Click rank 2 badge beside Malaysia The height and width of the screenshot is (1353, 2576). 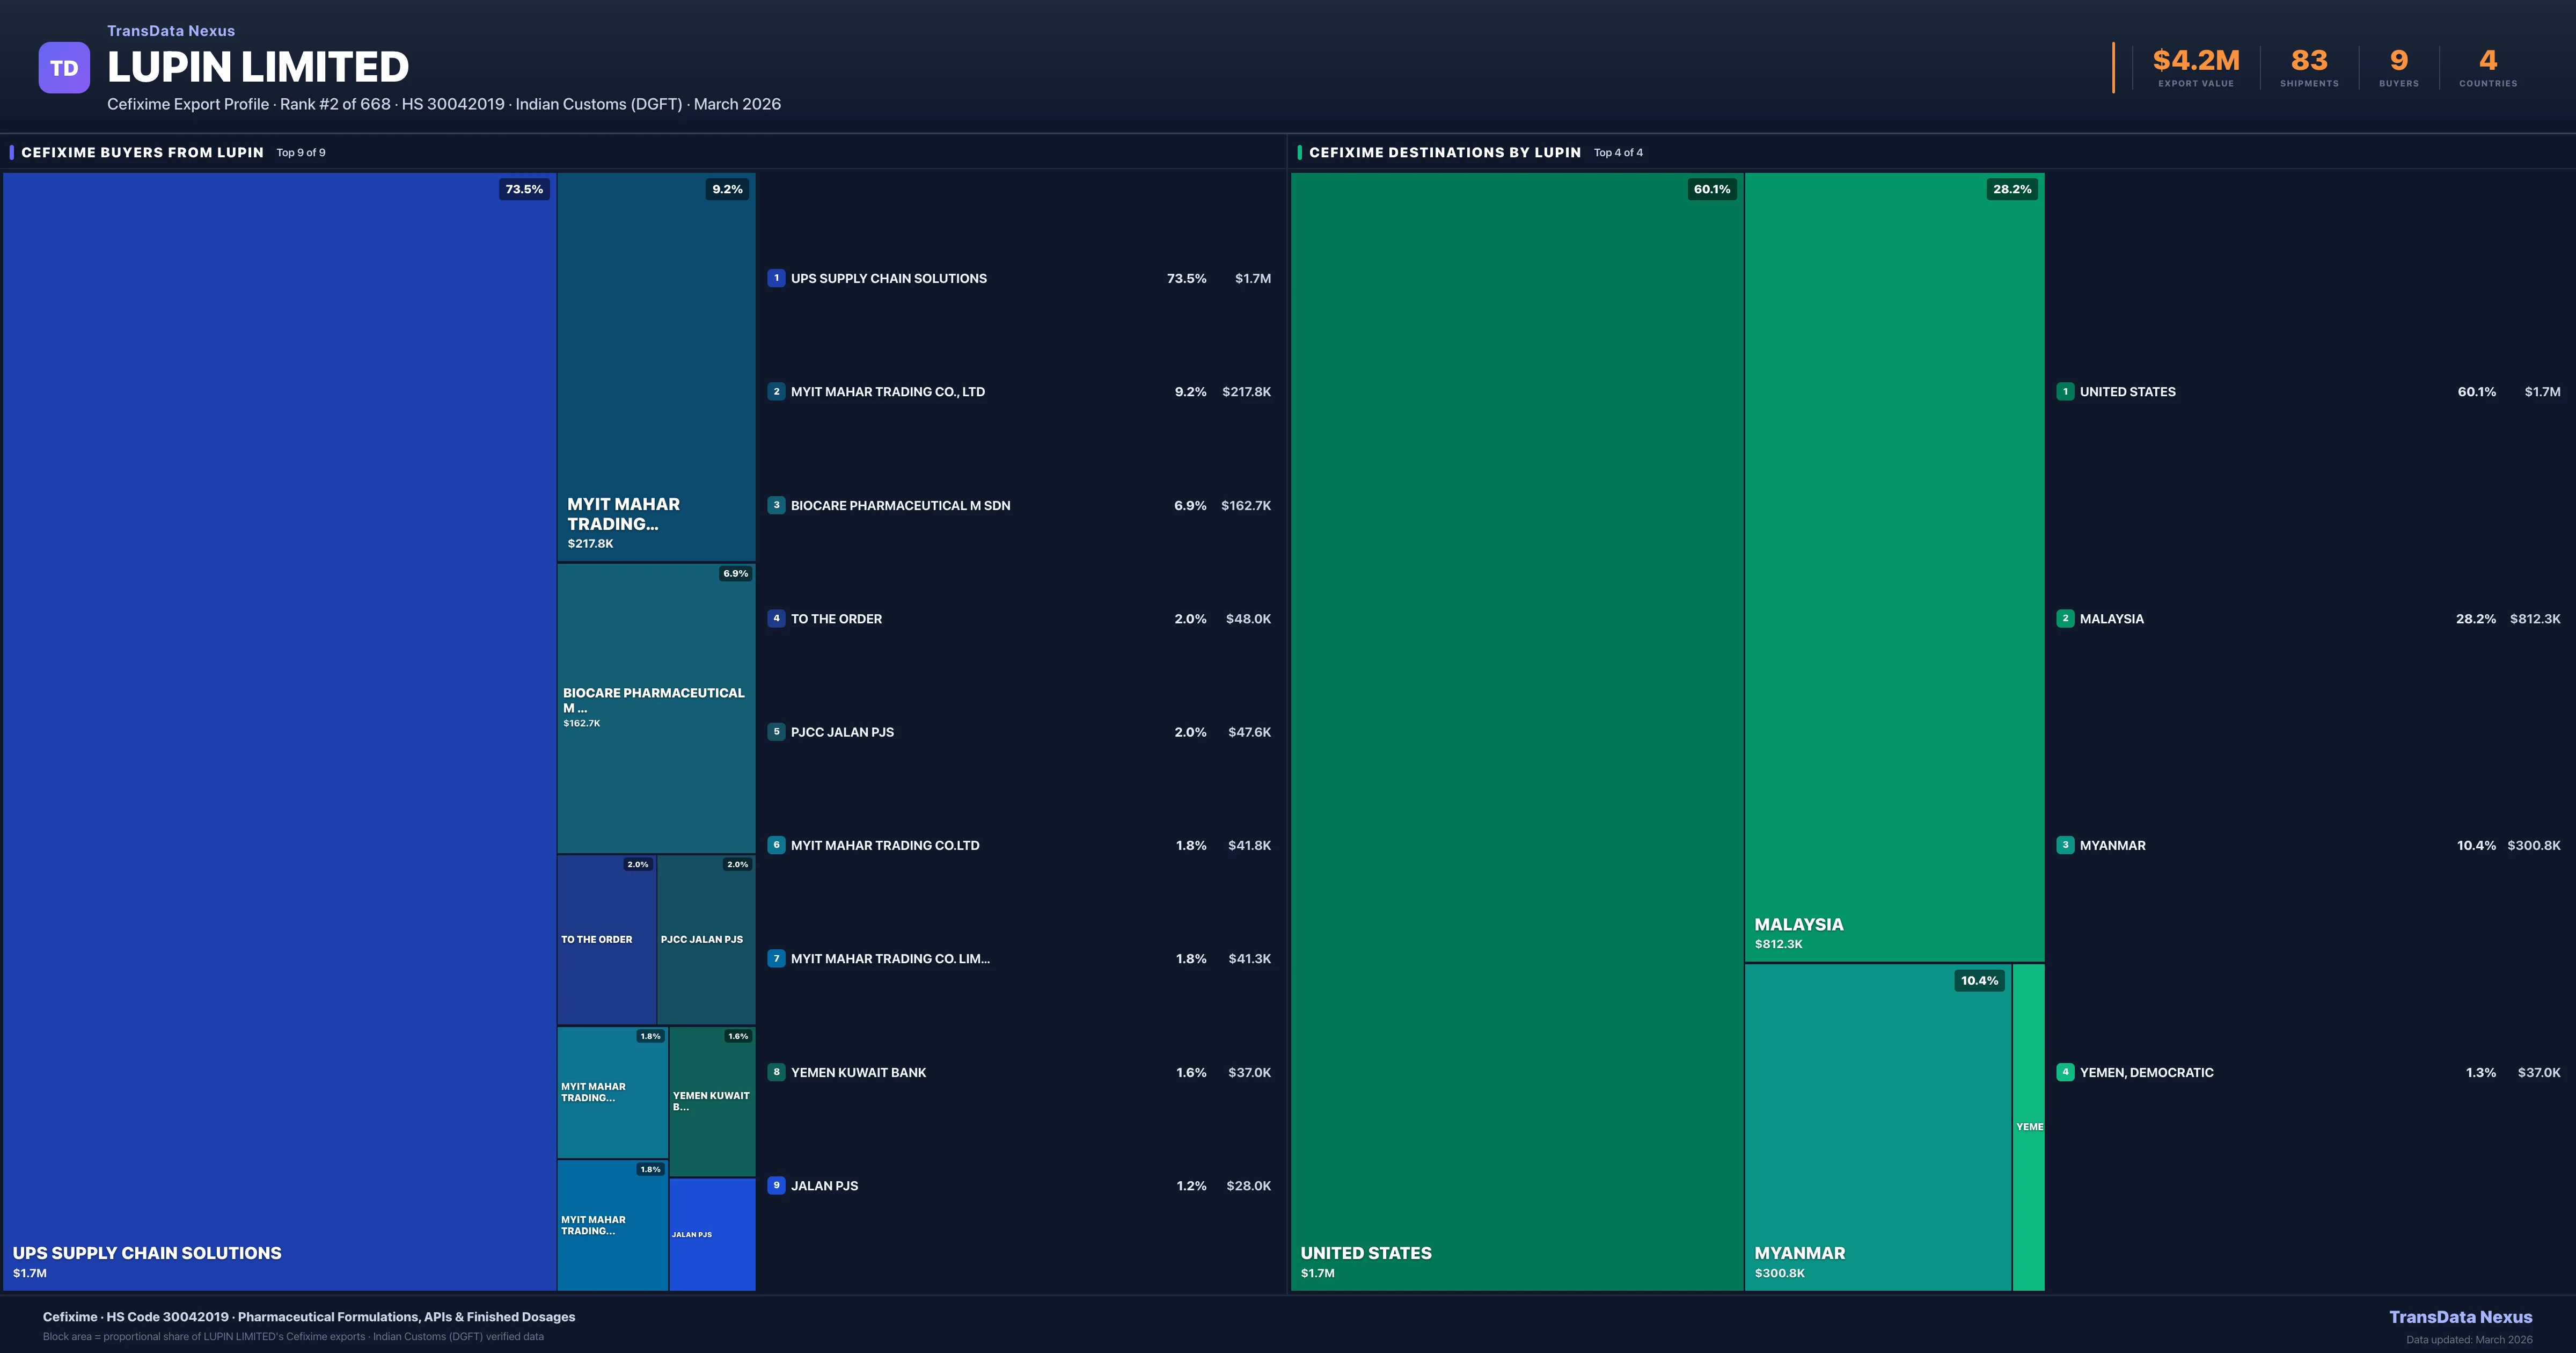click(2065, 619)
